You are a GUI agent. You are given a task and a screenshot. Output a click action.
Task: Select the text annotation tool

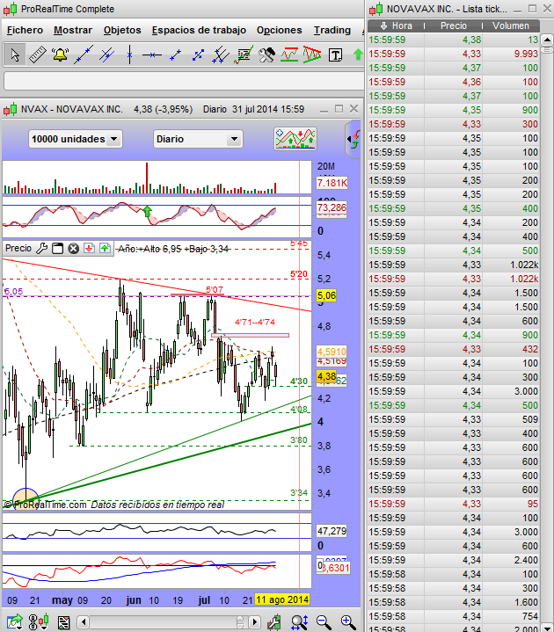[335, 54]
